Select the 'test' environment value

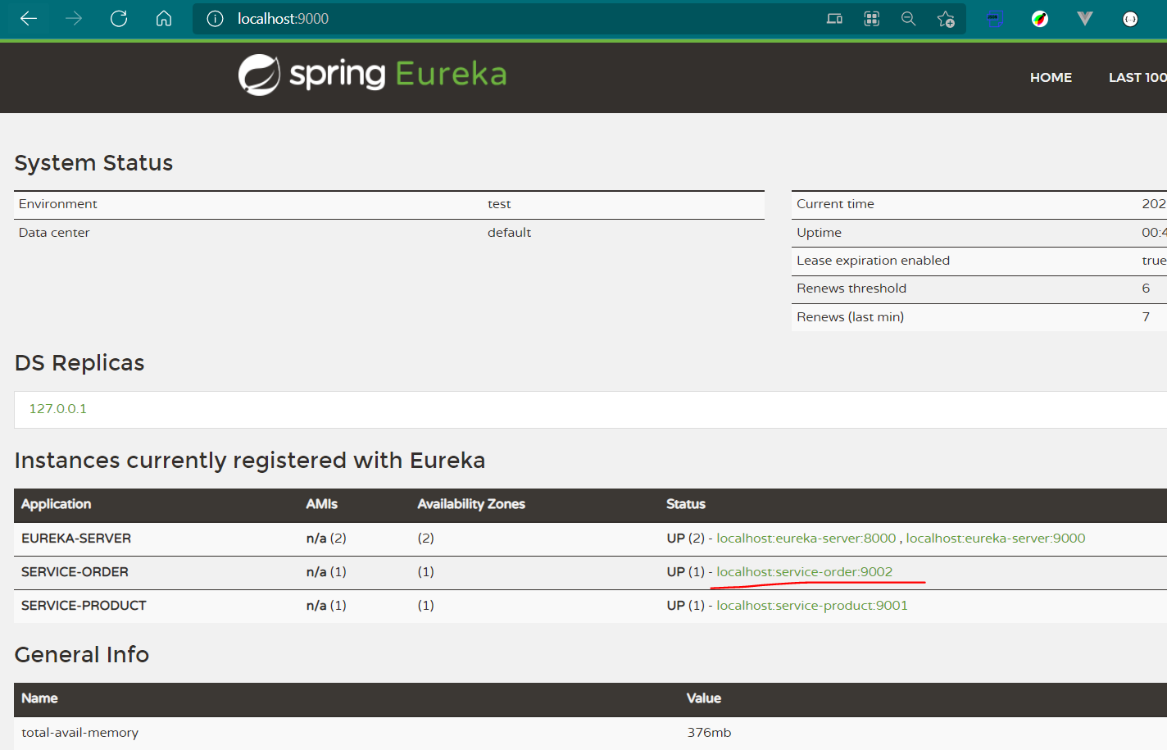(499, 203)
